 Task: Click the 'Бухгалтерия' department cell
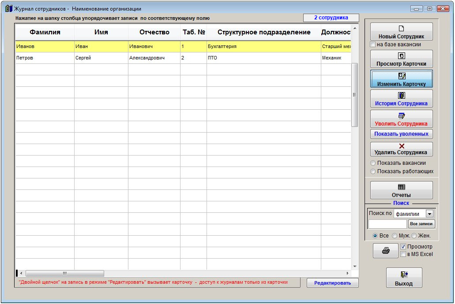(264, 46)
